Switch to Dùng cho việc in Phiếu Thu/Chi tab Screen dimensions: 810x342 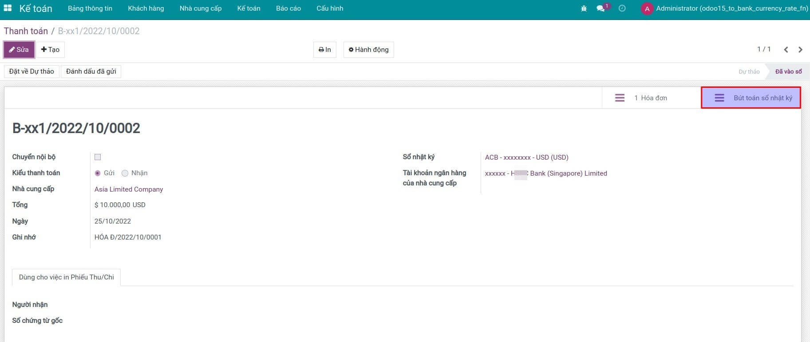pos(66,277)
